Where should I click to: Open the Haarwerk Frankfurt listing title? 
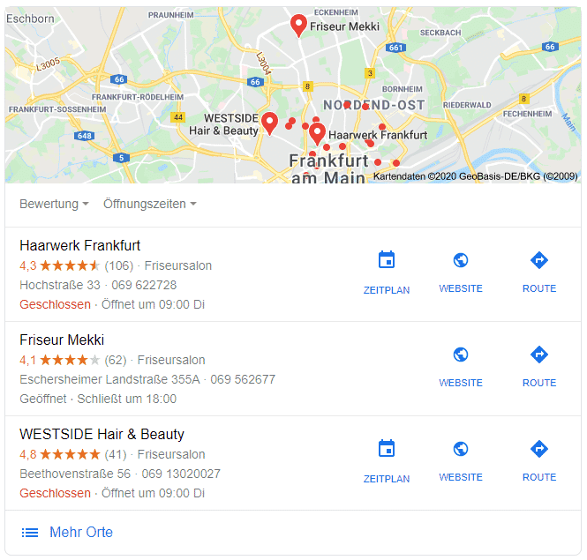(x=79, y=246)
